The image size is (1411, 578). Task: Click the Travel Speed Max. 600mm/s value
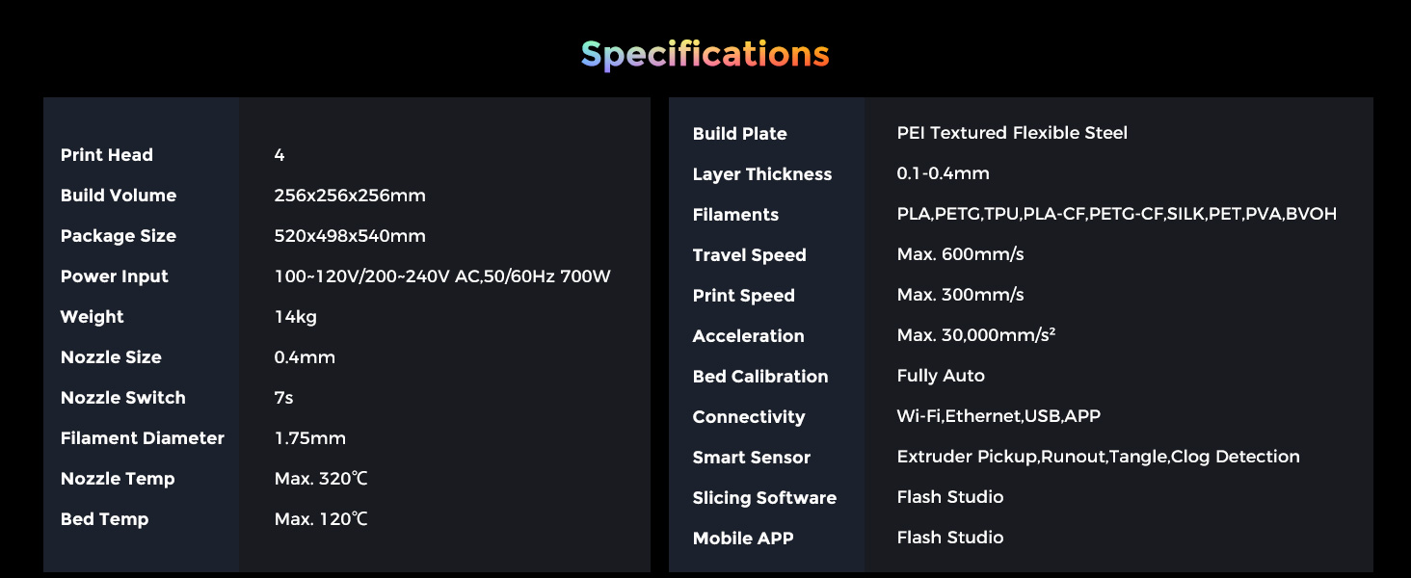click(x=961, y=254)
